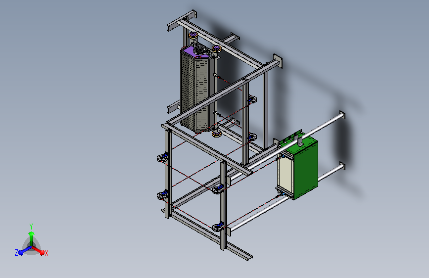
Task: Select the beige front panel of the green cabinet
Action: (x=286, y=174)
